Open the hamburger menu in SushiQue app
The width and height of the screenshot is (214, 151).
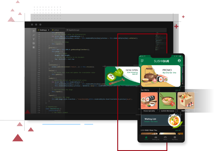point(142,61)
